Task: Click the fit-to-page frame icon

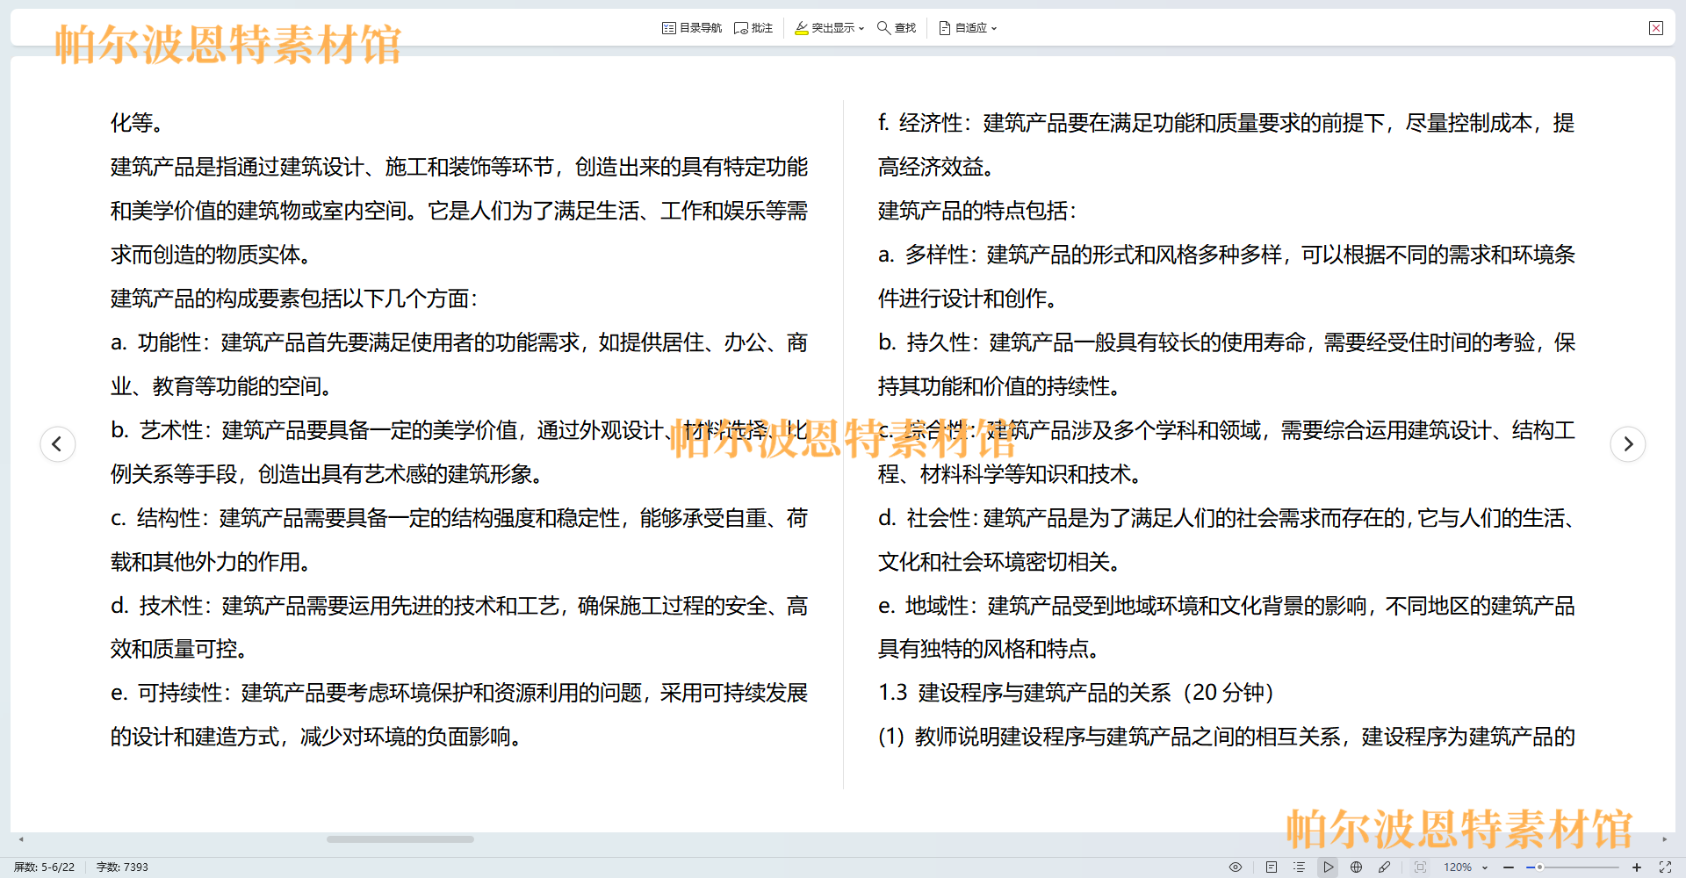Action: pyautogui.click(x=1420, y=867)
